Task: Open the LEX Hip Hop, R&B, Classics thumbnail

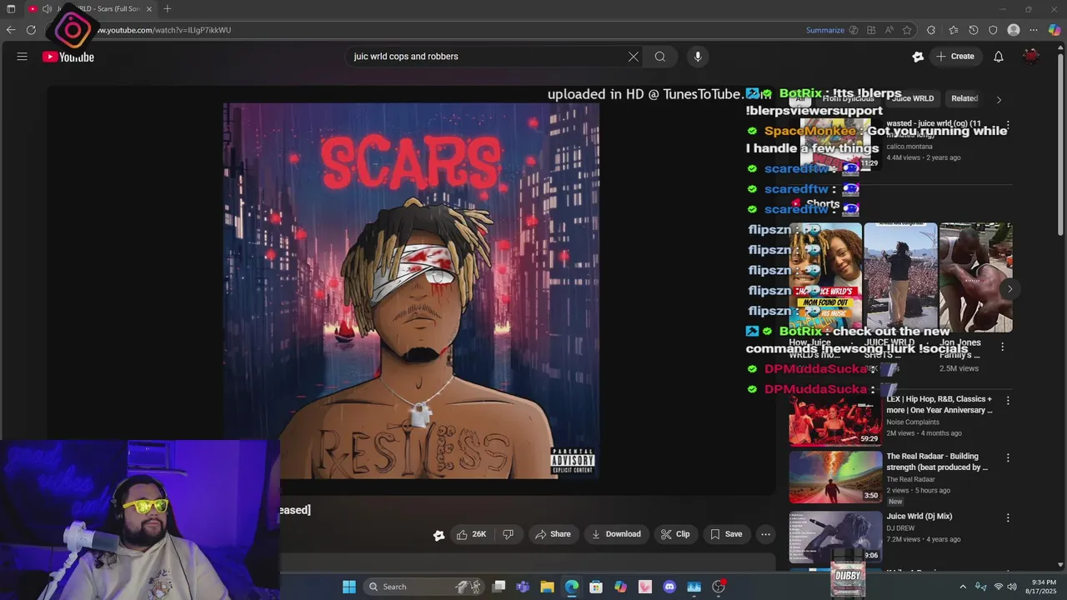Action: click(835, 419)
